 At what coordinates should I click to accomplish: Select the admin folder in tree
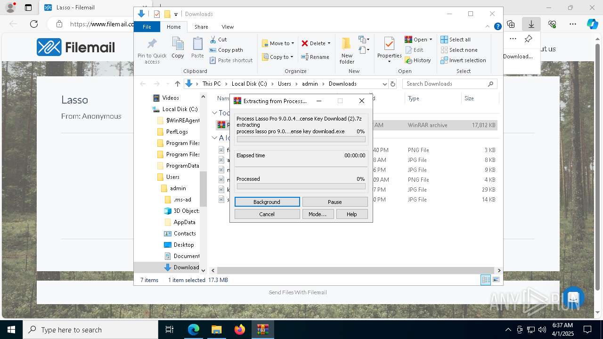173,188
